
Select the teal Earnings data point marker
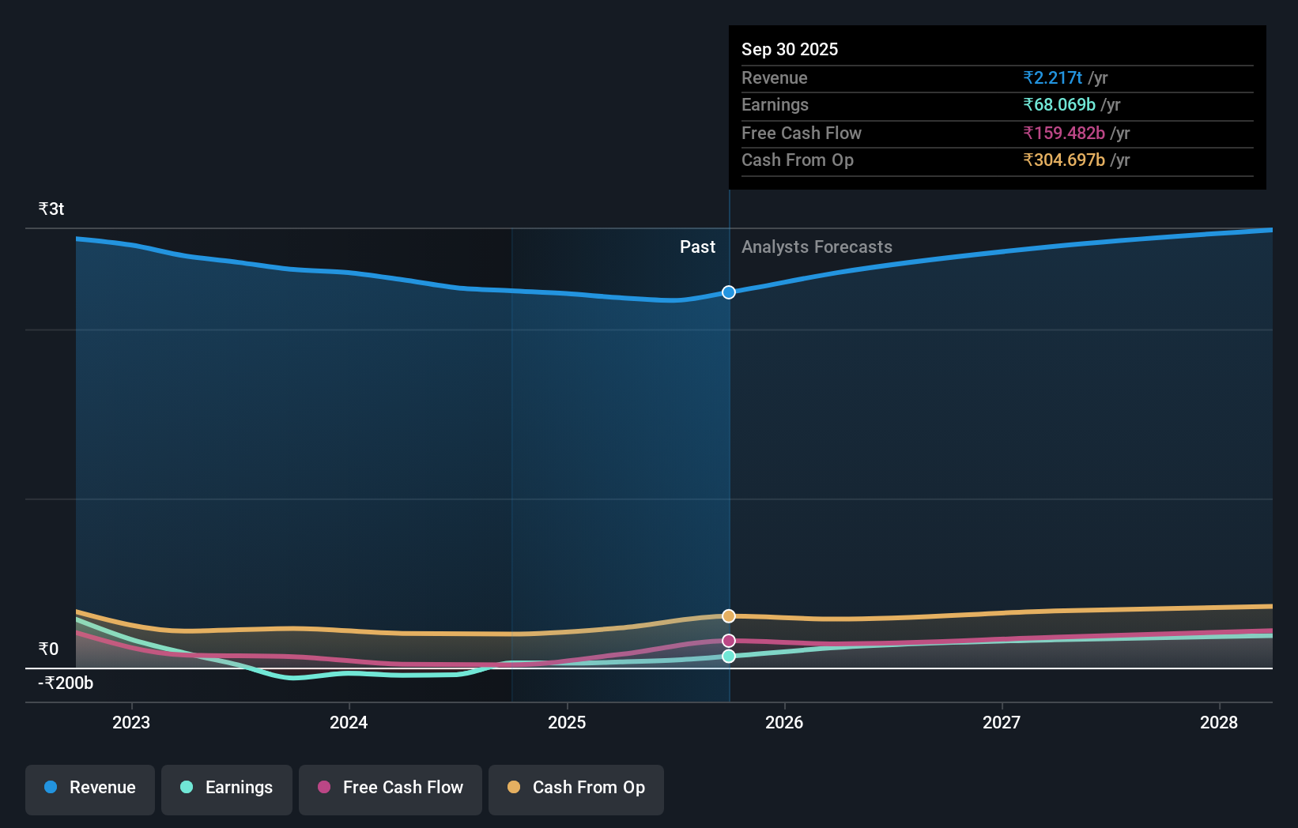tap(728, 656)
